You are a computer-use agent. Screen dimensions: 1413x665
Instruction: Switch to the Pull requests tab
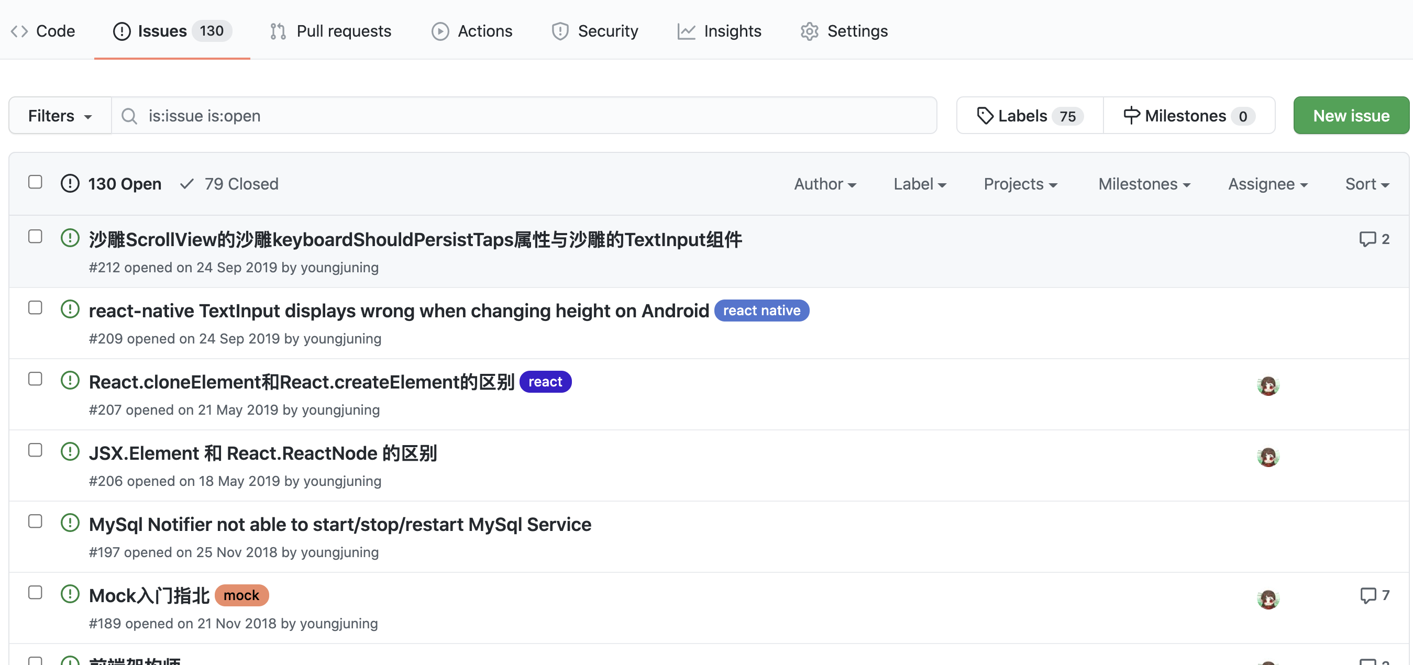pos(331,31)
